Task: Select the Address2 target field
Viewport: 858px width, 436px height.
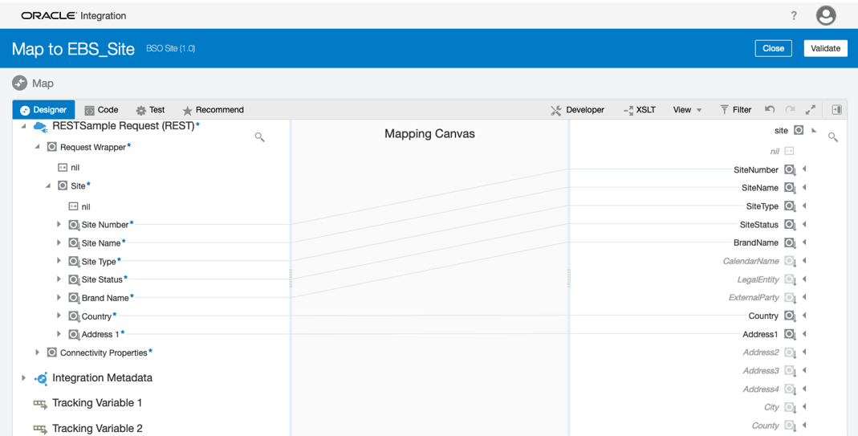Action: (x=761, y=352)
